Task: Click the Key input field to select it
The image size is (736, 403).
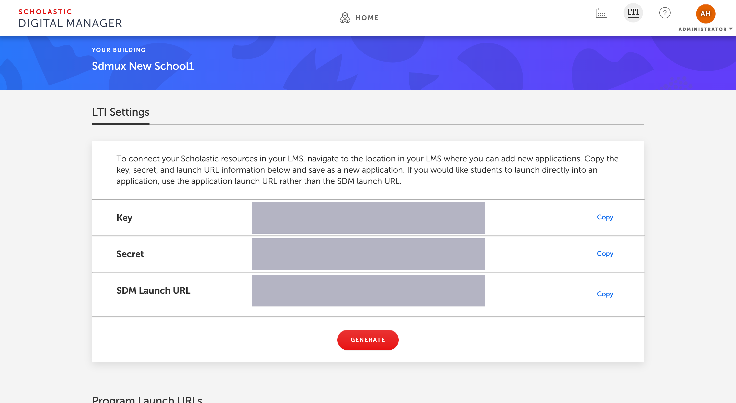Action: tap(368, 217)
